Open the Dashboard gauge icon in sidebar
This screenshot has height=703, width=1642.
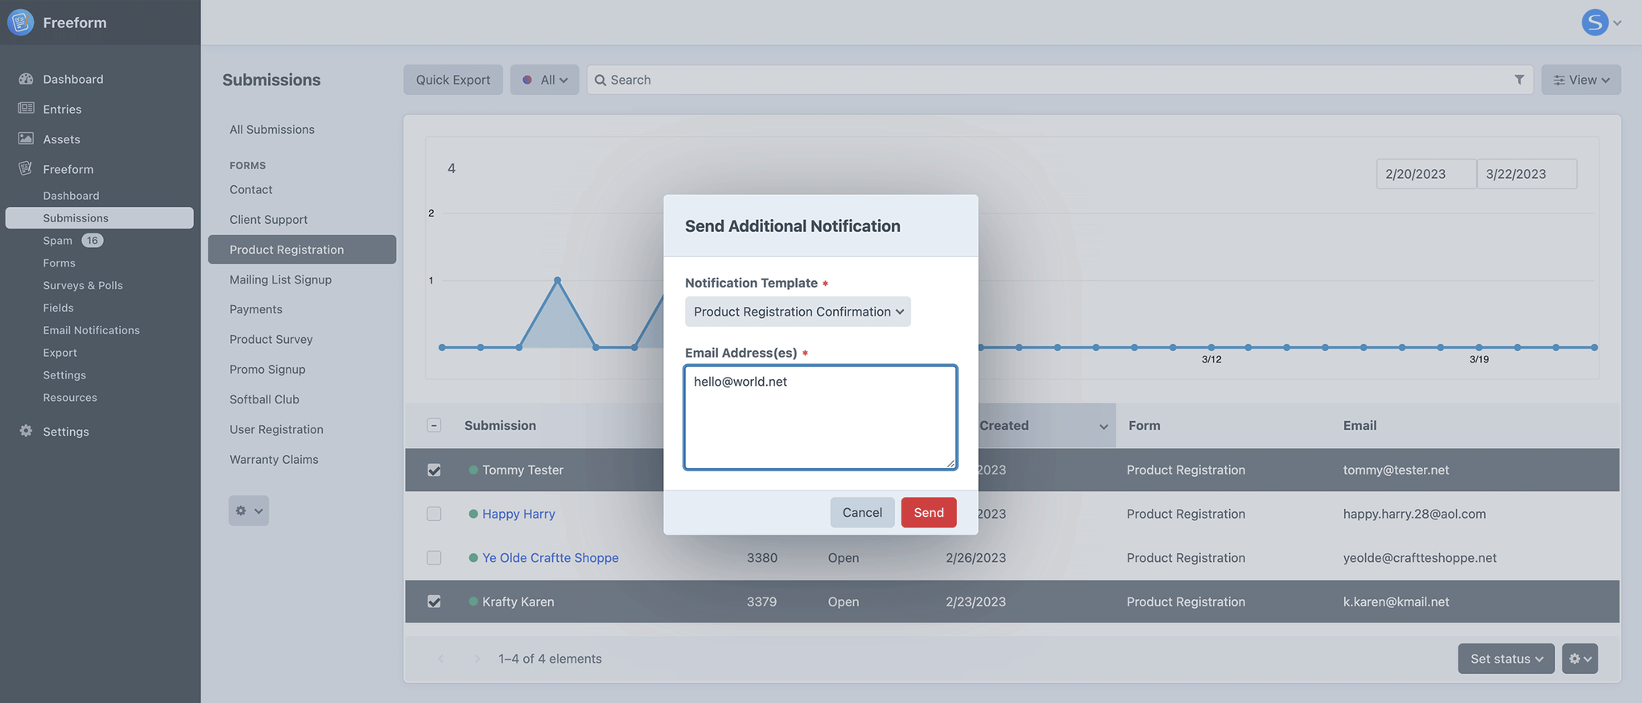click(x=26, y=79)
